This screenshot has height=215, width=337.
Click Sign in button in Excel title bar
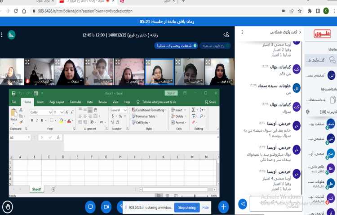click(171, 93)
